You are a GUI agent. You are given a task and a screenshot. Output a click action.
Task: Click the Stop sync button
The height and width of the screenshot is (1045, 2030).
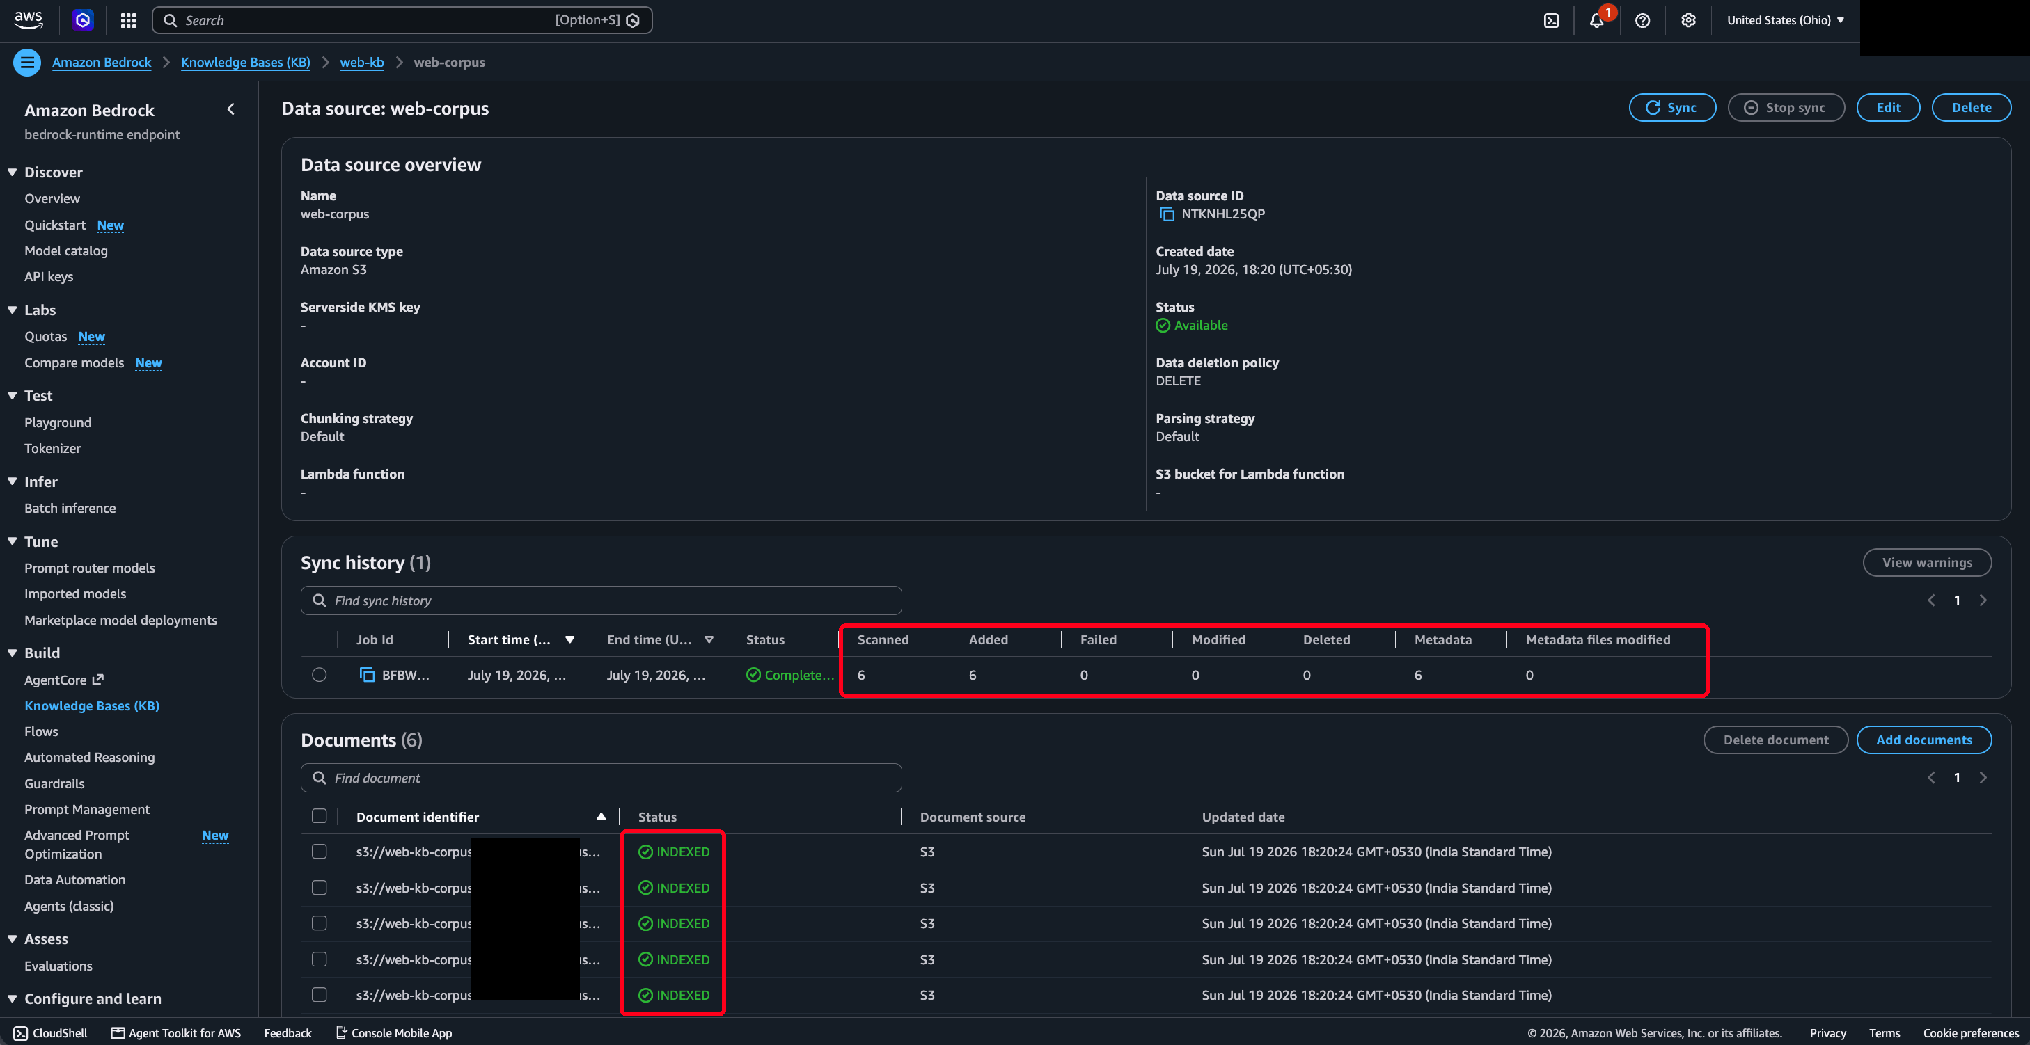coord(1786,108)
